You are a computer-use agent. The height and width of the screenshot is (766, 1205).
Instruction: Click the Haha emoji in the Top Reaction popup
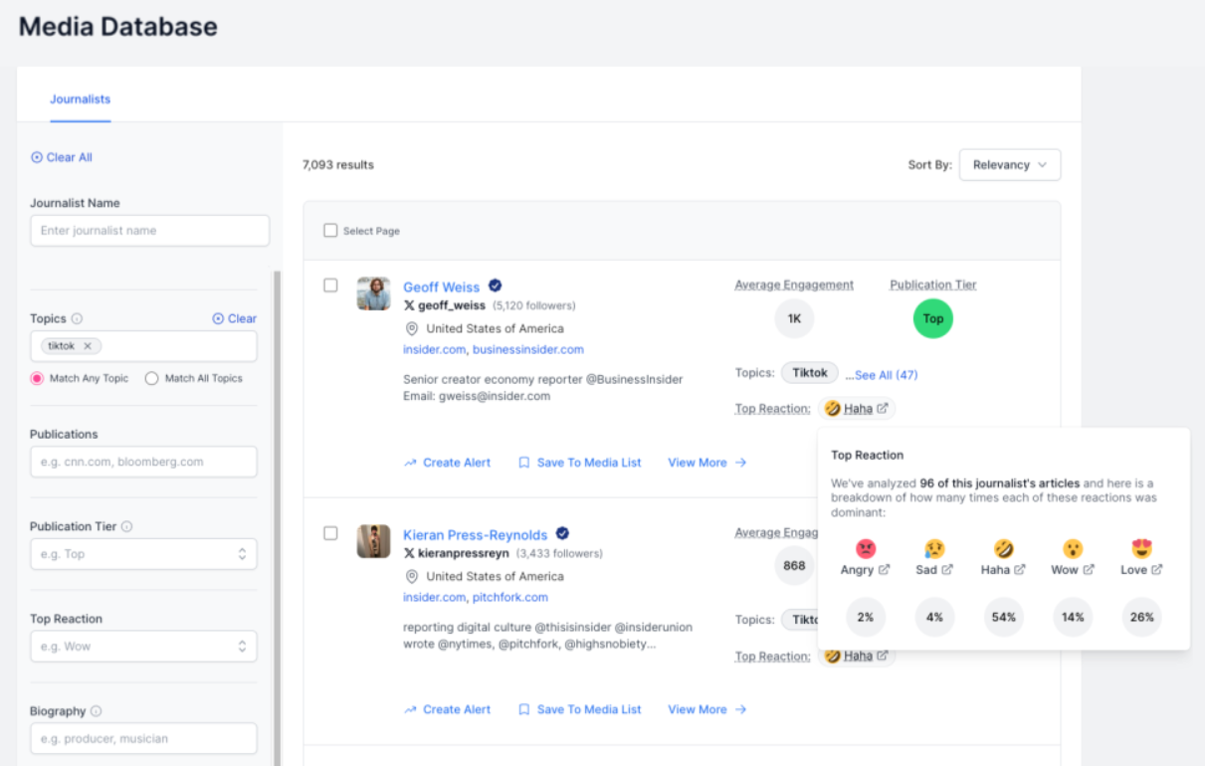pyautogui.click(x=1004, y=548)
